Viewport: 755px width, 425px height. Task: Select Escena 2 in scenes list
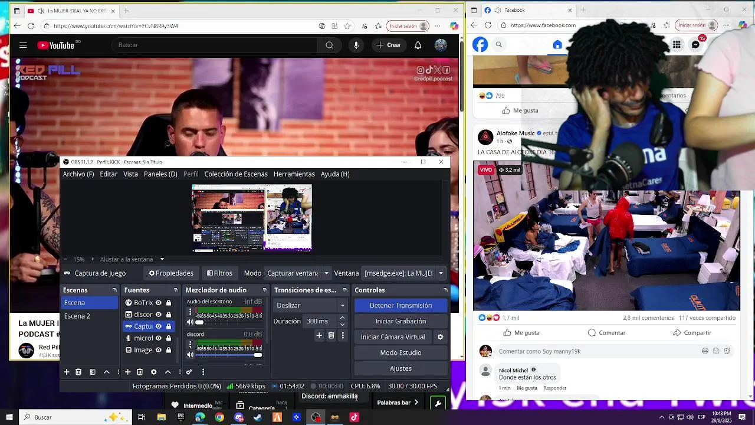point(90,316)
